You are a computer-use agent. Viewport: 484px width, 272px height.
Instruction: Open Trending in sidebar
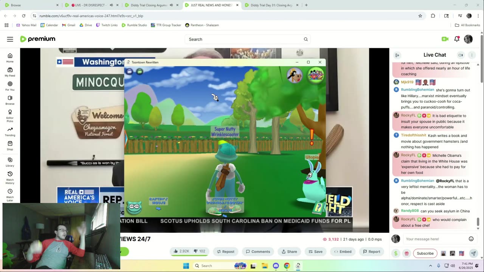tap(10, 131)
